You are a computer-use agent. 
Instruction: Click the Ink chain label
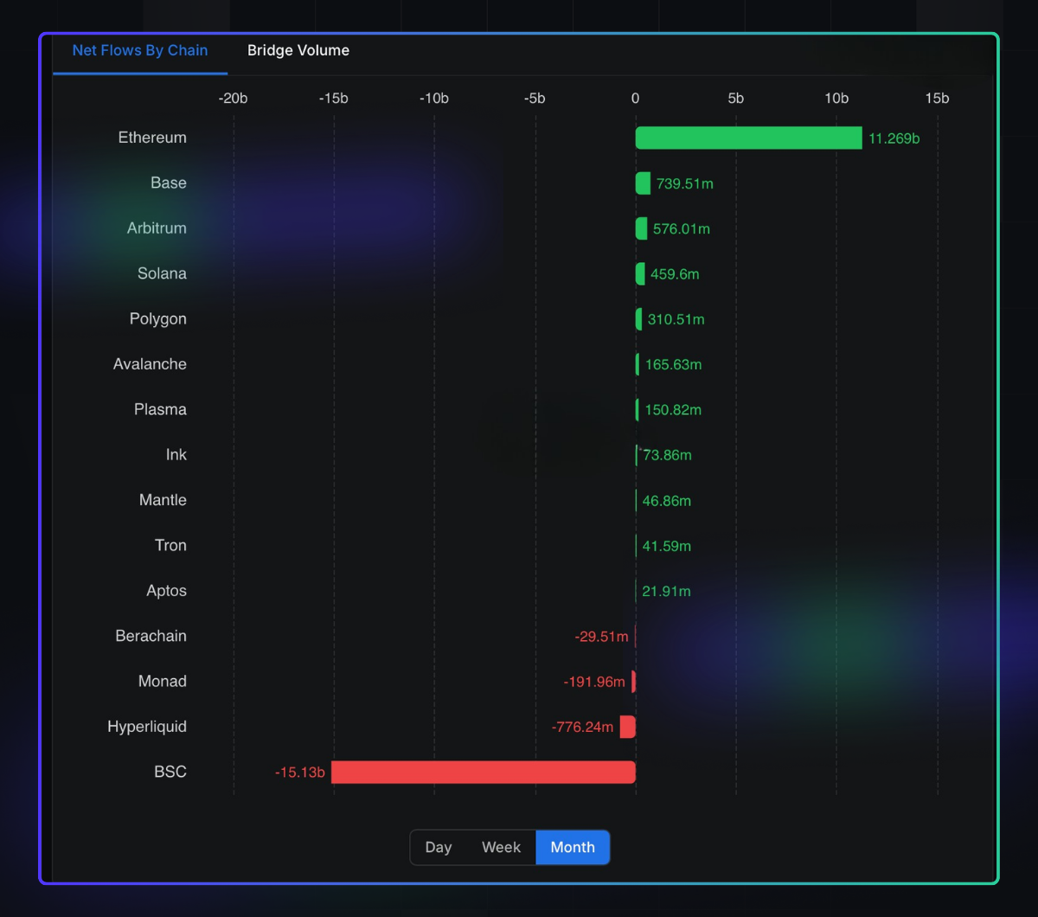tap(176, 455)
